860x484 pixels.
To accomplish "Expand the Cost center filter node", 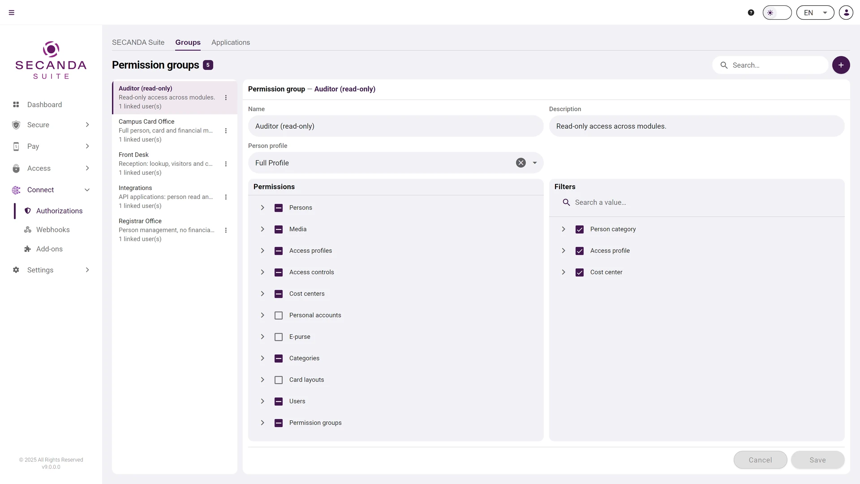I will [x=563, y=272].
